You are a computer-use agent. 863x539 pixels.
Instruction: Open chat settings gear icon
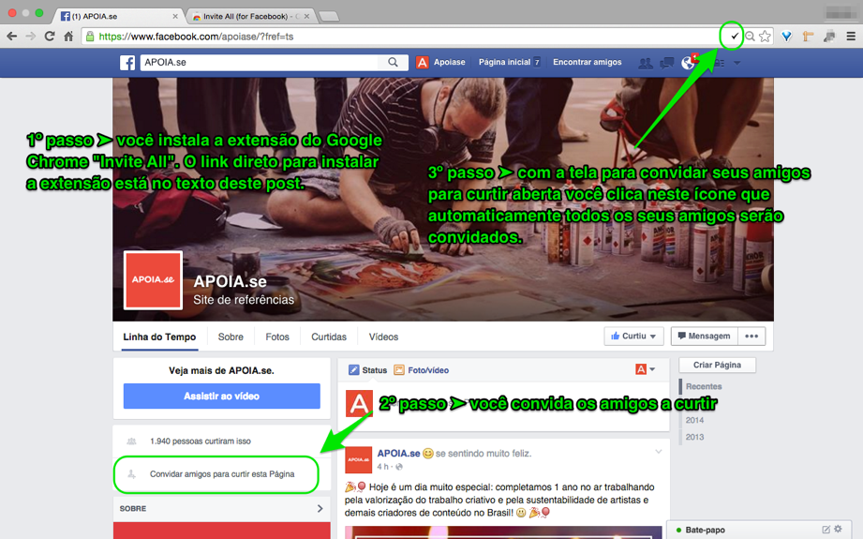point(839,529)
